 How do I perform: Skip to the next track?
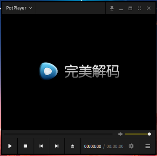pyautogui.click(x=57, y=146)
